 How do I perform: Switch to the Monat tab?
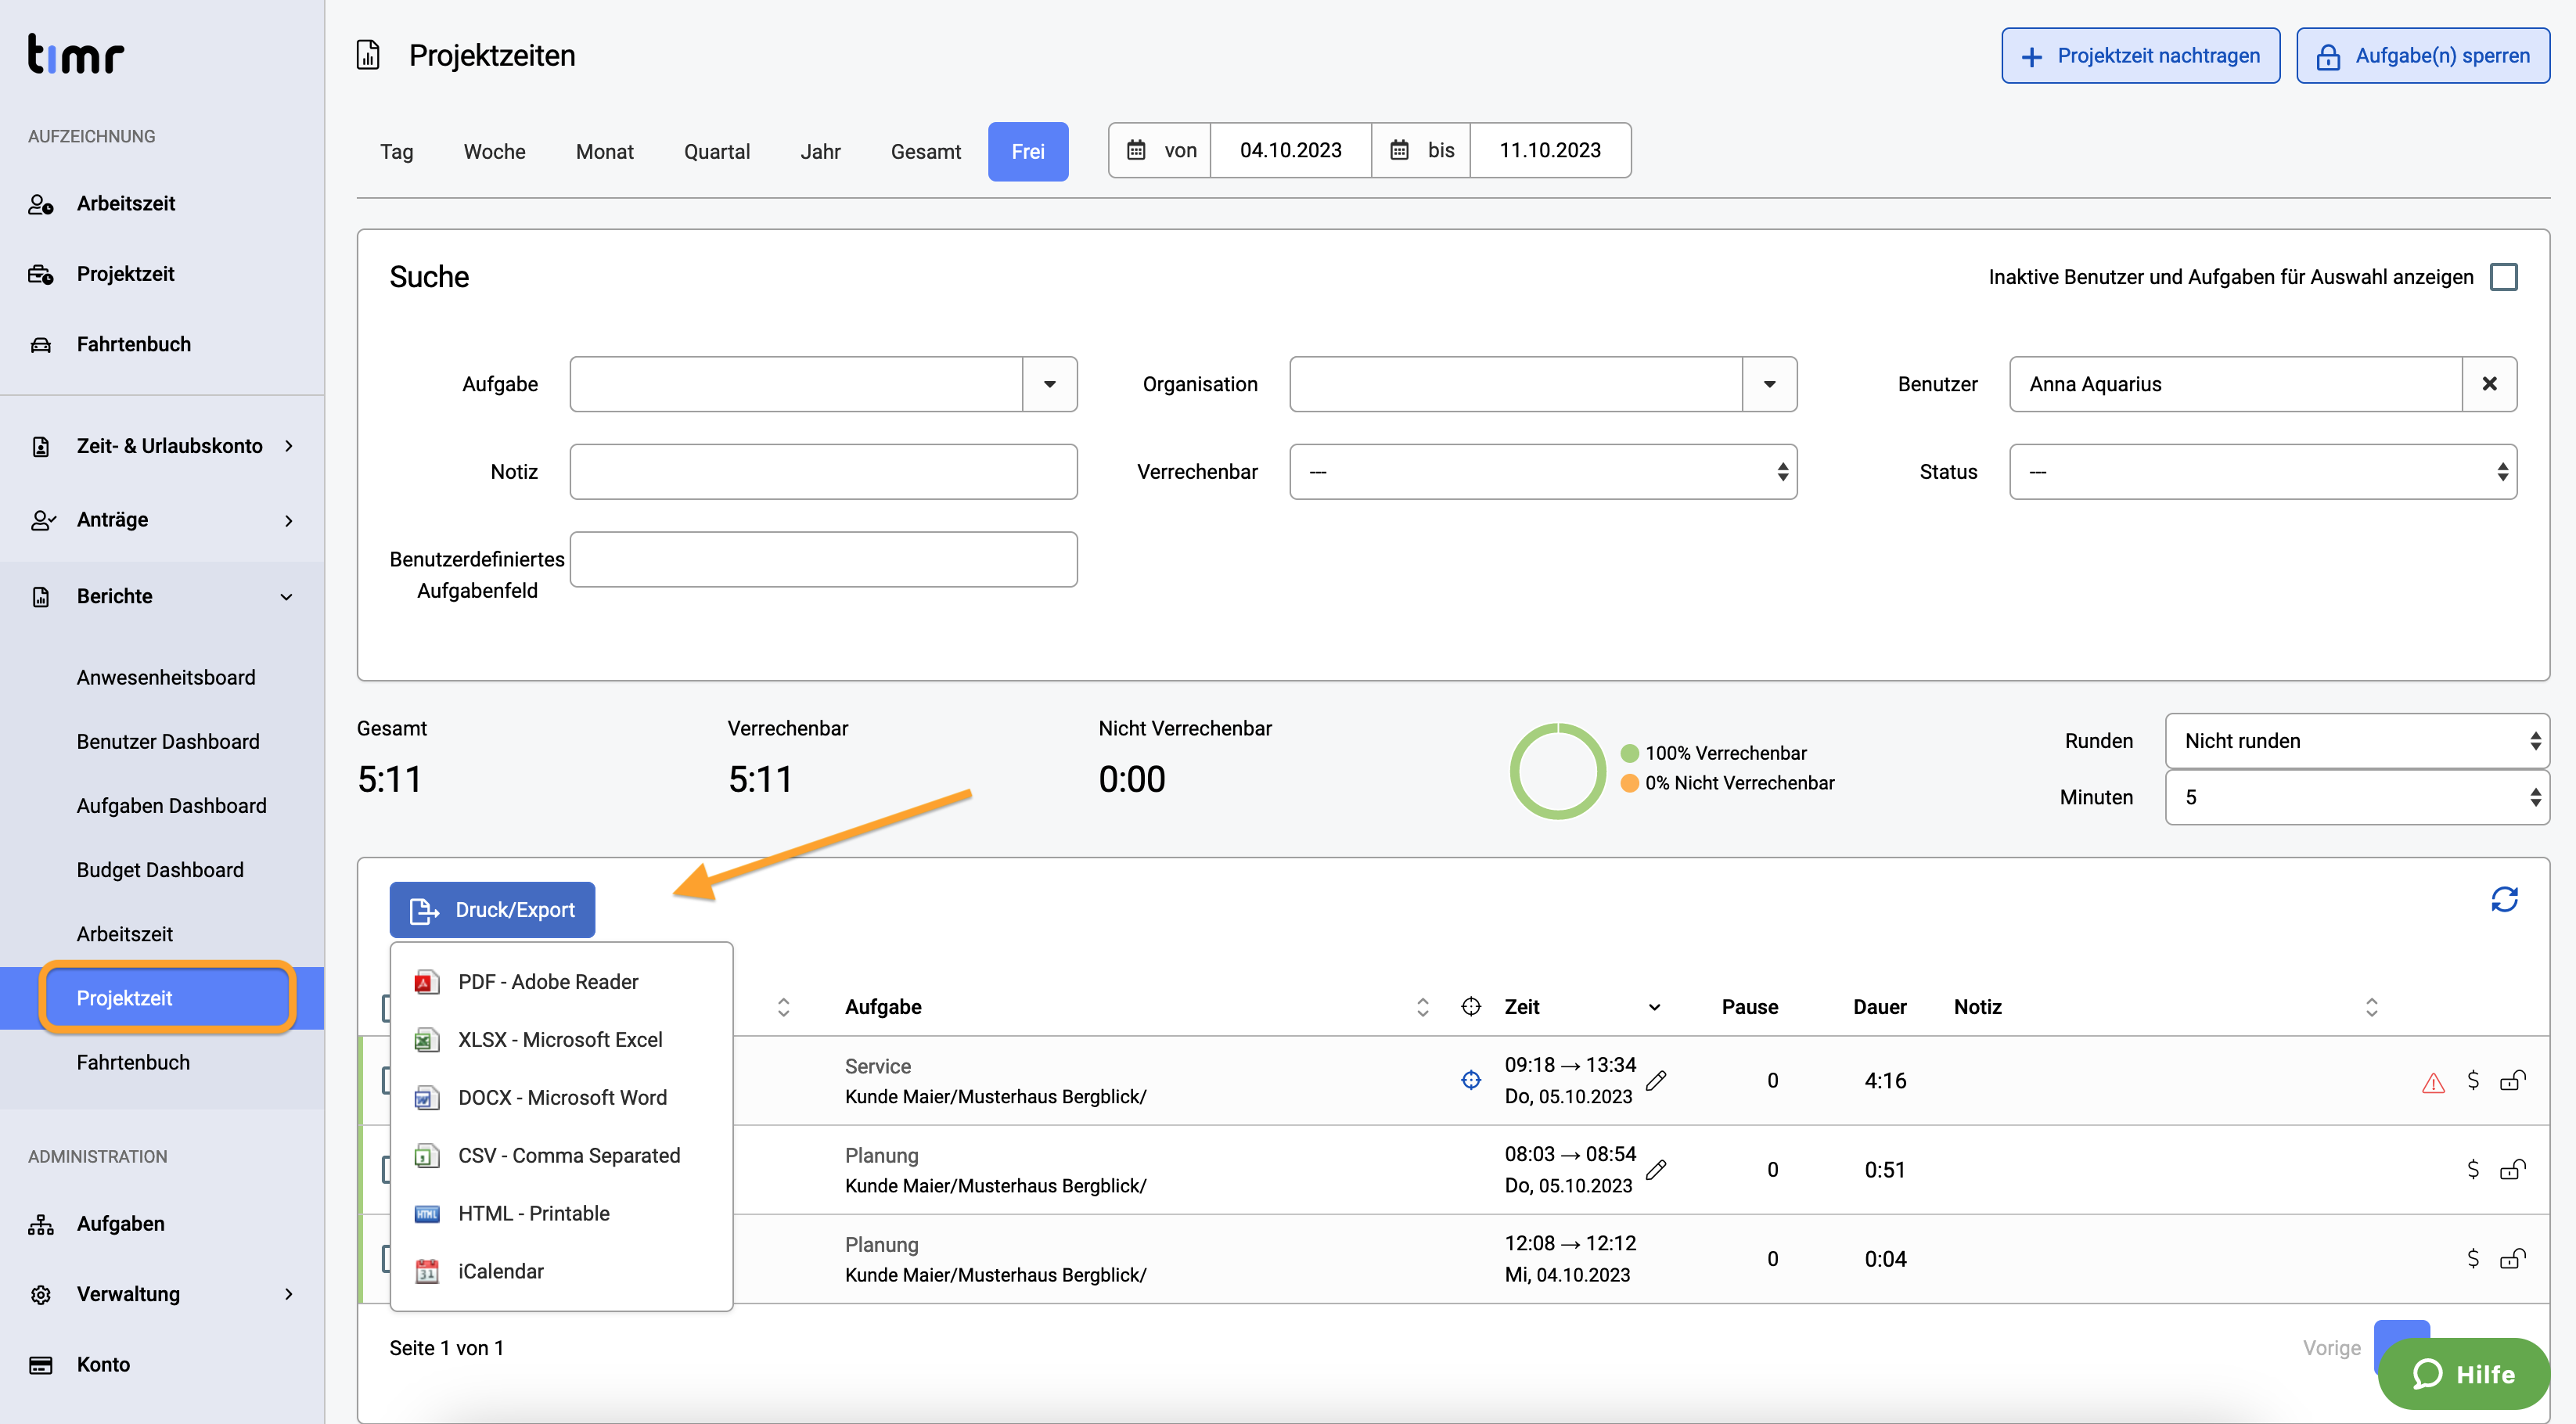604,152
